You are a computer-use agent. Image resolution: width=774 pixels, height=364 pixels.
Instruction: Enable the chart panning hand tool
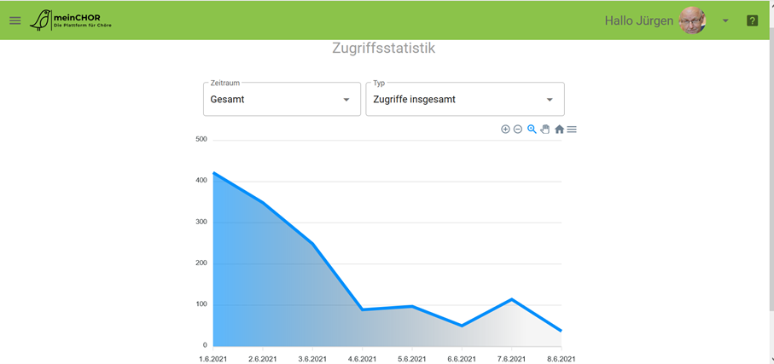point(545,130)
